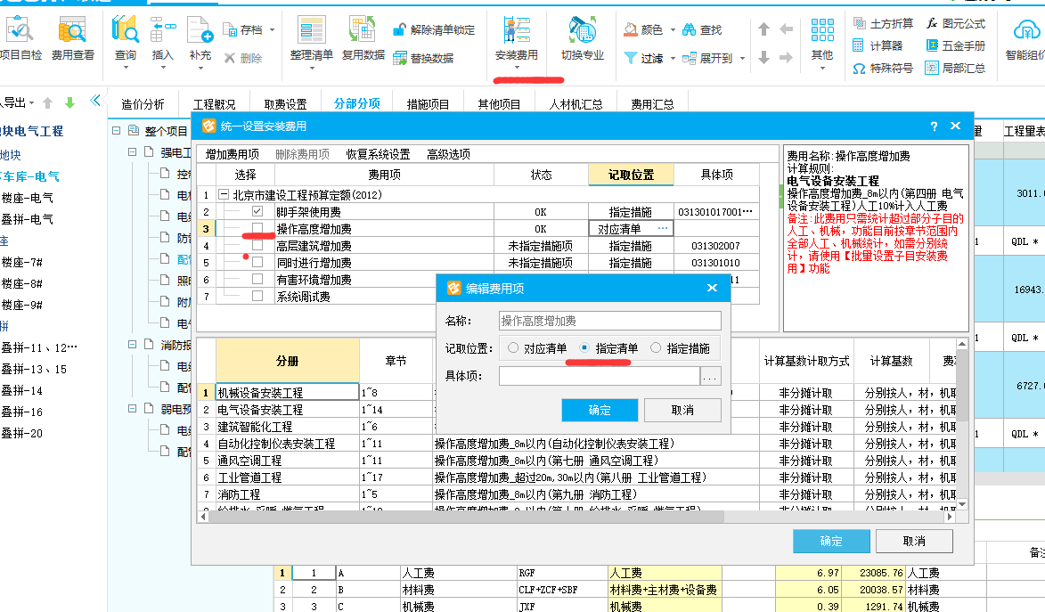
Task: Select the 指定措施 radio option
Action: coord(656,348)
